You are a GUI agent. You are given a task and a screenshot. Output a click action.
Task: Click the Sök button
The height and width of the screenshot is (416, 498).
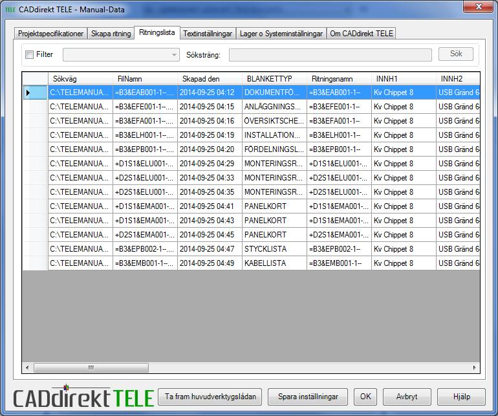(456, 54)
